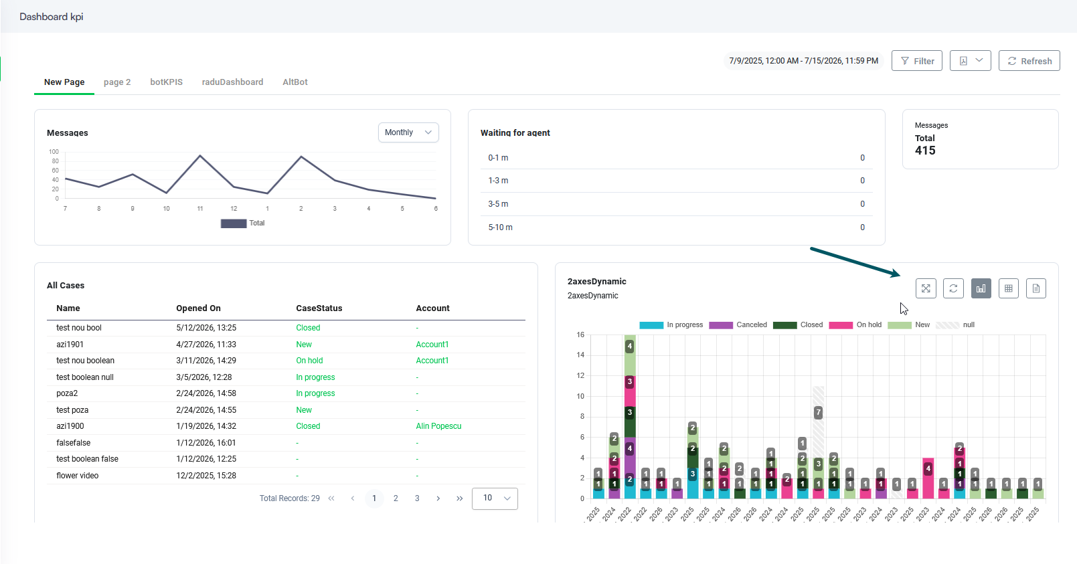Open the Monthly interval dropdown
Screen dimensions: 1077x564
pyautogui.click(x=408, y=132)
